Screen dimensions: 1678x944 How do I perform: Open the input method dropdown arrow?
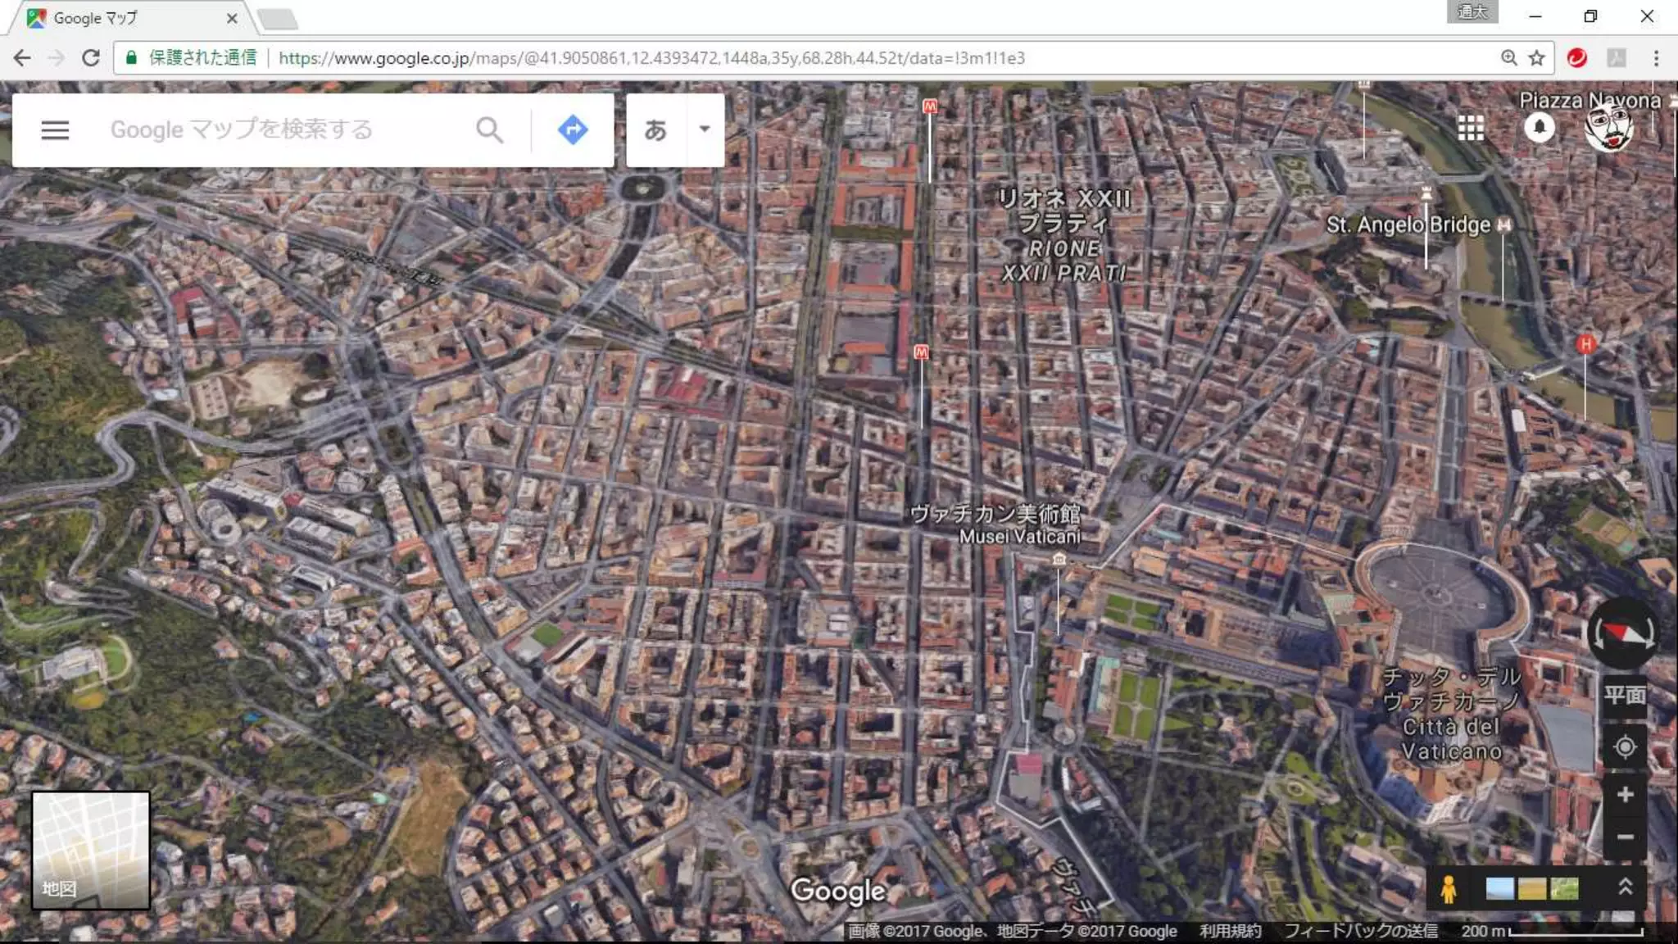(x=704, y=129)
